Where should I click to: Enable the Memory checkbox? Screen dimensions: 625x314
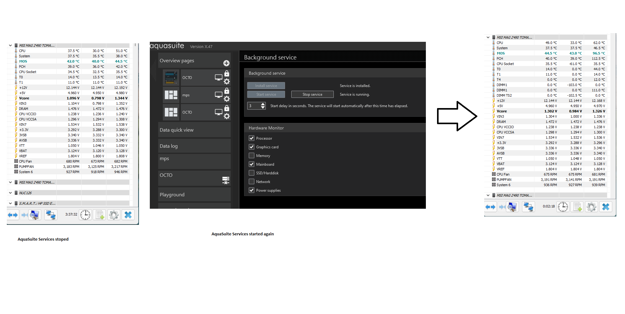pos(252,155)
